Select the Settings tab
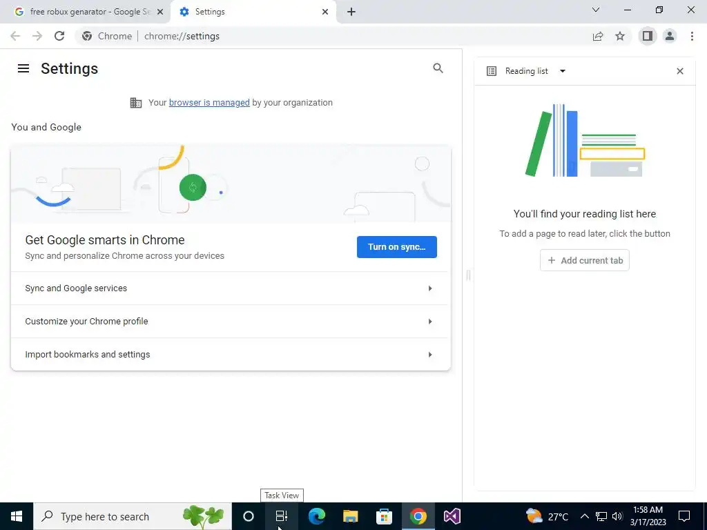The image size is (707, 530). (253, 12)
